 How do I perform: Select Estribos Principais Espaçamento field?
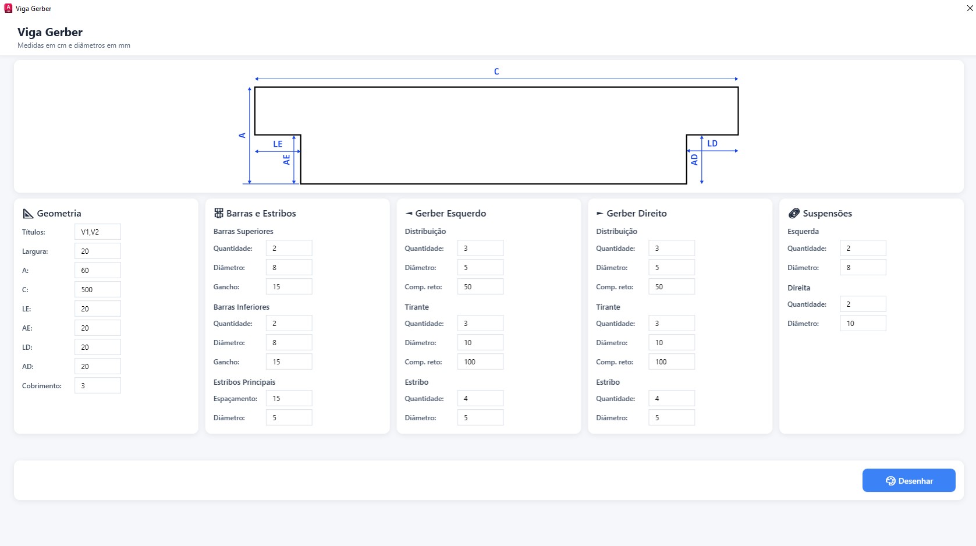point(289,398)
